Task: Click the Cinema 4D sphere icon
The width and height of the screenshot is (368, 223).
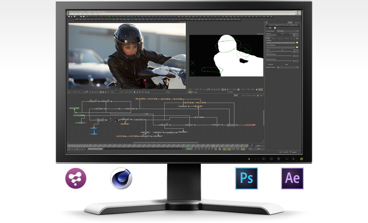Action: pos(121,178)
